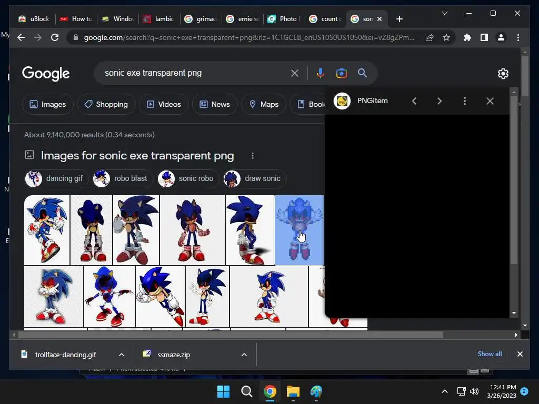This screenshot has width=539, height=404.
Task: Open the highlighted pixel Sonic thumbnail
Action: coord(299,230)
